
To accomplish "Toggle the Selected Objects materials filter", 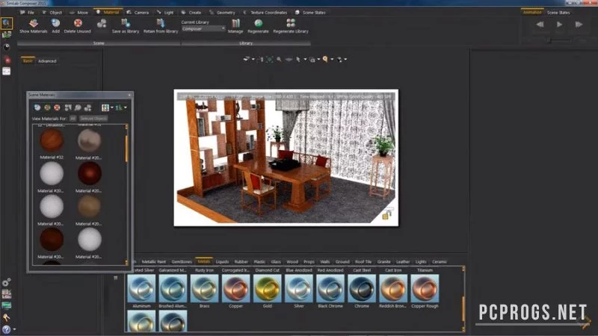I will [x=93, y=119].
